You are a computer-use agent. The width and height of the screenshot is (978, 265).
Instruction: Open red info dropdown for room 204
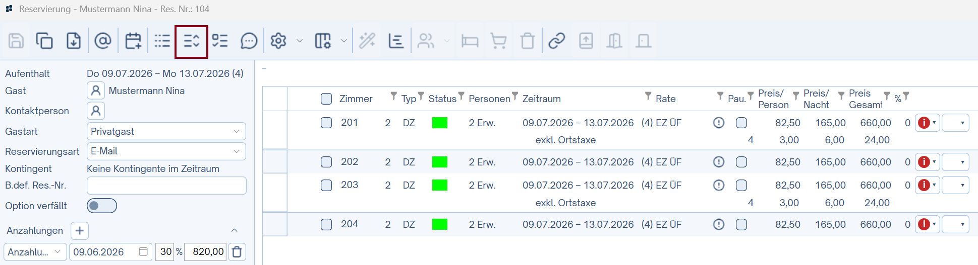(x=928, y=224)
